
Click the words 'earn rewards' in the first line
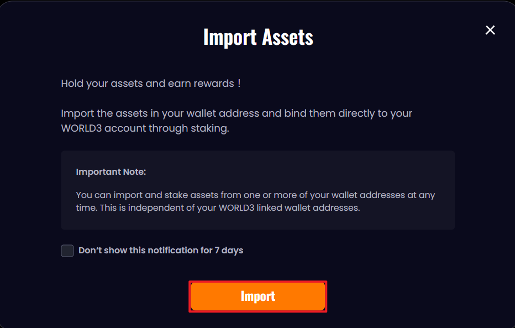[206, 84]
